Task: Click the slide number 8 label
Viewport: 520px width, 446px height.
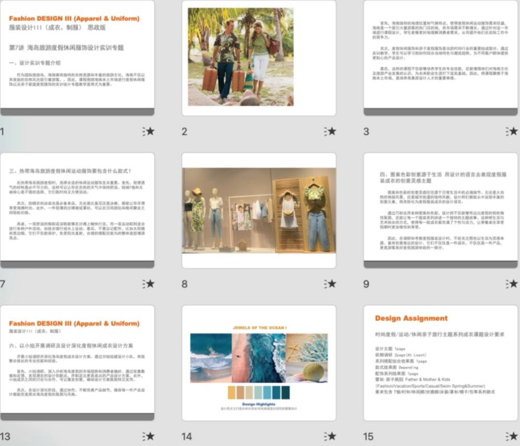Action: (x=185, y=284)
